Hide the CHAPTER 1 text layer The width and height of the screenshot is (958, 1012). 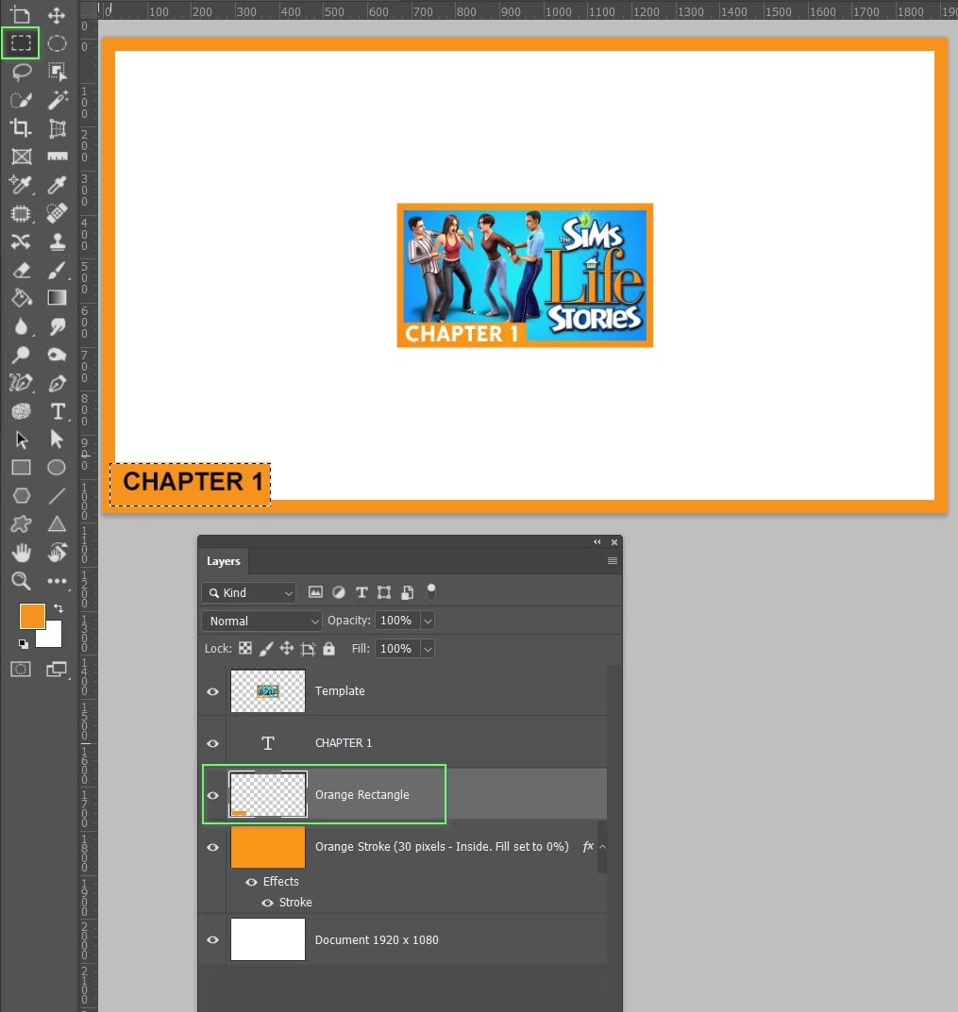tap(212, 743)
